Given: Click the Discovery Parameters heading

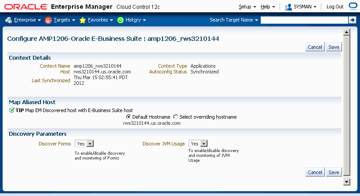Looking at the screenshot, I should (38, 134).
